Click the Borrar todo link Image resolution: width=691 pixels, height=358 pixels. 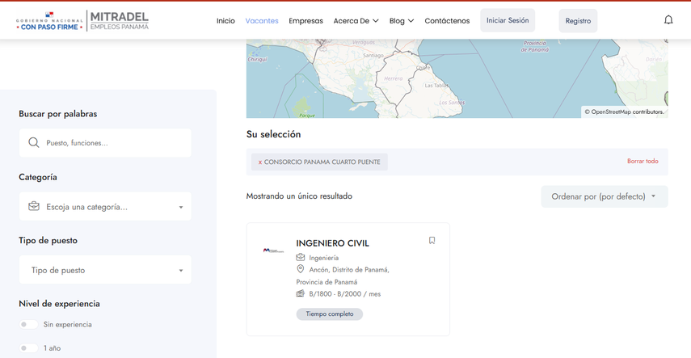point(643,162)
